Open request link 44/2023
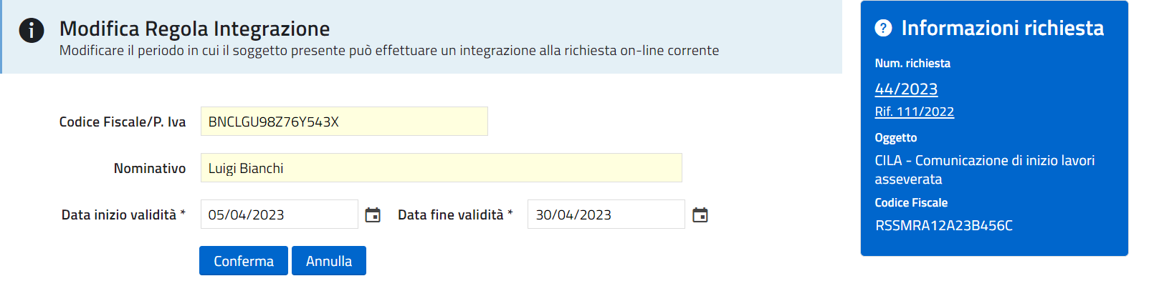 click(906, 89)
